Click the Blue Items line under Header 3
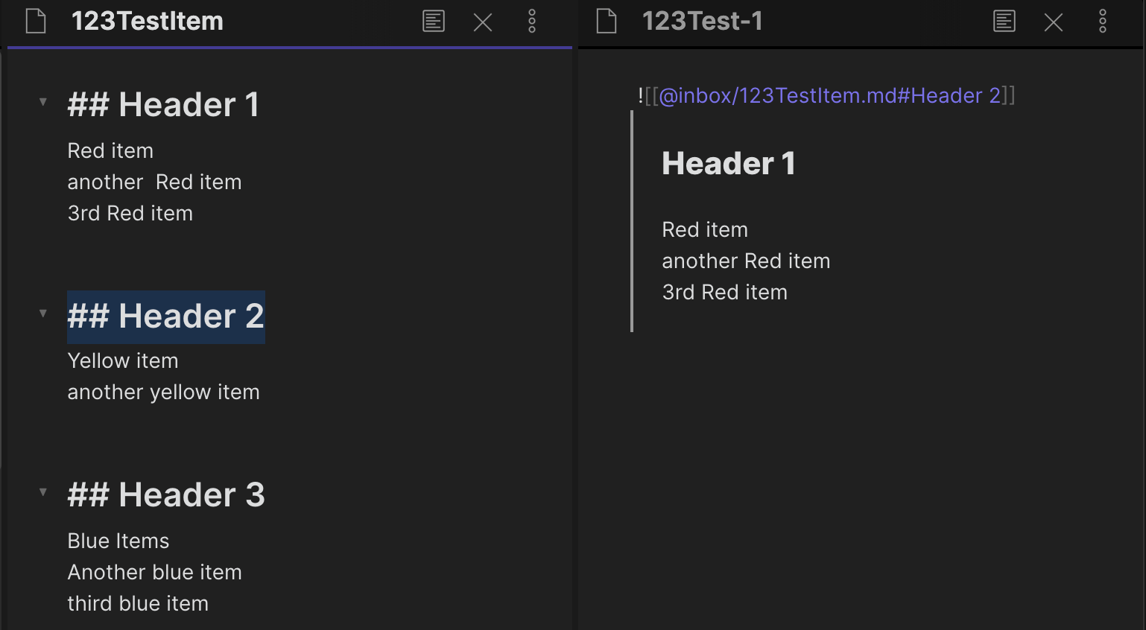The width and height of the screenshot is (1146, 630). 118,541
